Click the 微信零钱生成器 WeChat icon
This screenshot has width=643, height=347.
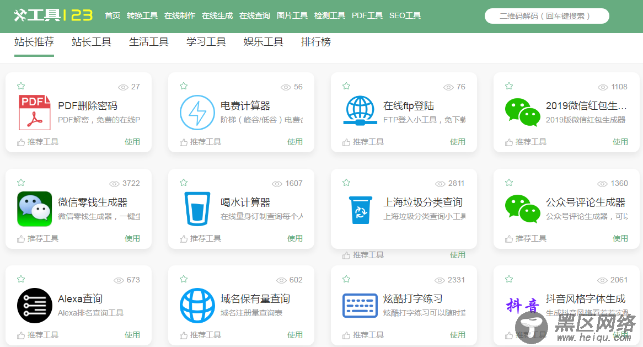(34, 209)
